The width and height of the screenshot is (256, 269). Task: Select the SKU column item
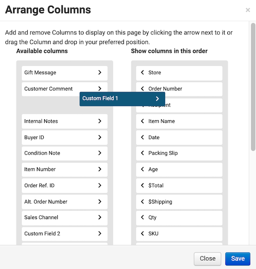pos(179,234)
